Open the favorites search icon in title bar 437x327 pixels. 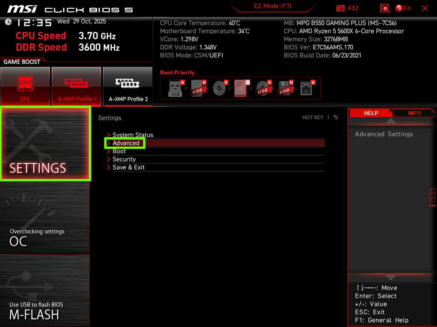pyautogui.click(x=384, y=8)
